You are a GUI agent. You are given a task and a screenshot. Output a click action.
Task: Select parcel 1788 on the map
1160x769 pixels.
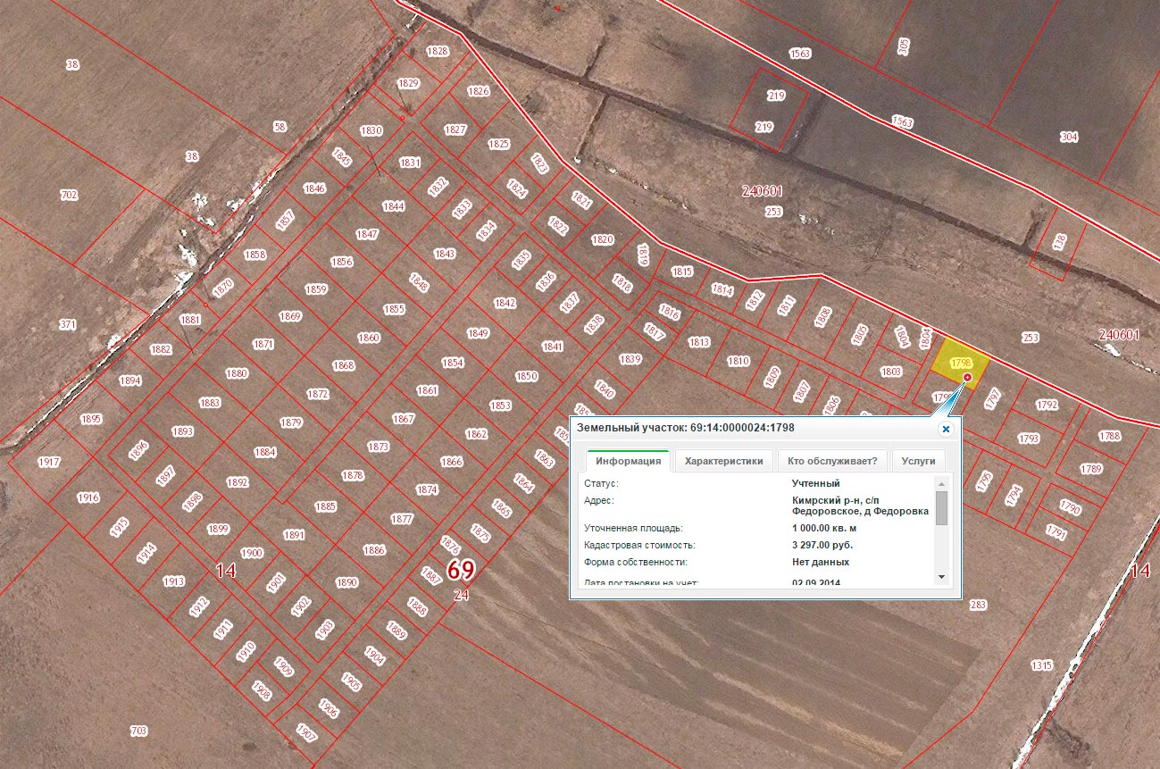click(x=1109, y=436)
